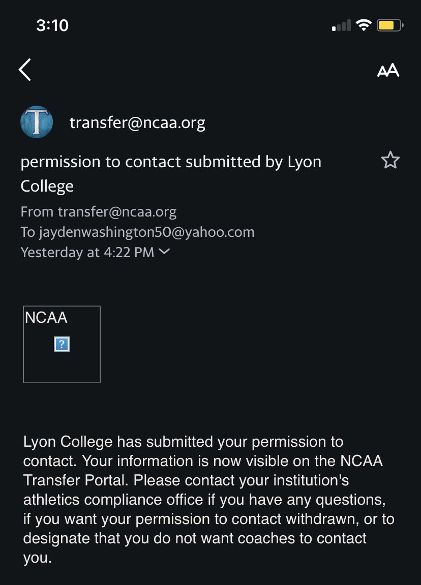The image size is (421, 585).
Task: Tap the word College in the subject
Action: [x=47, y=186]
